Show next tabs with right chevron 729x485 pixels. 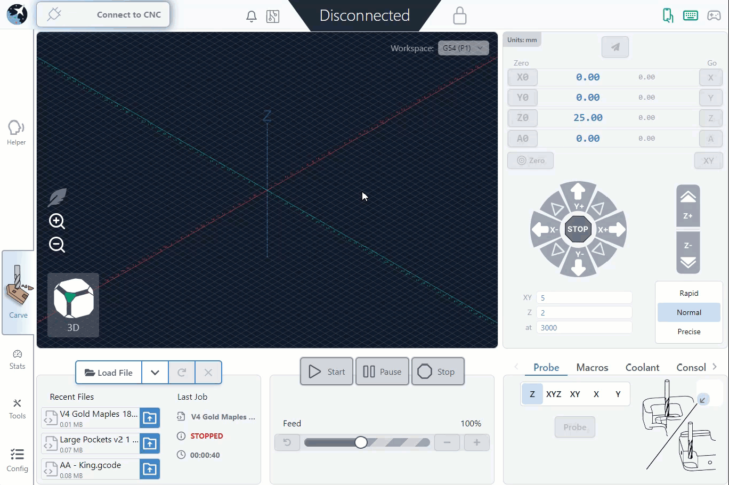click(715, 367)
